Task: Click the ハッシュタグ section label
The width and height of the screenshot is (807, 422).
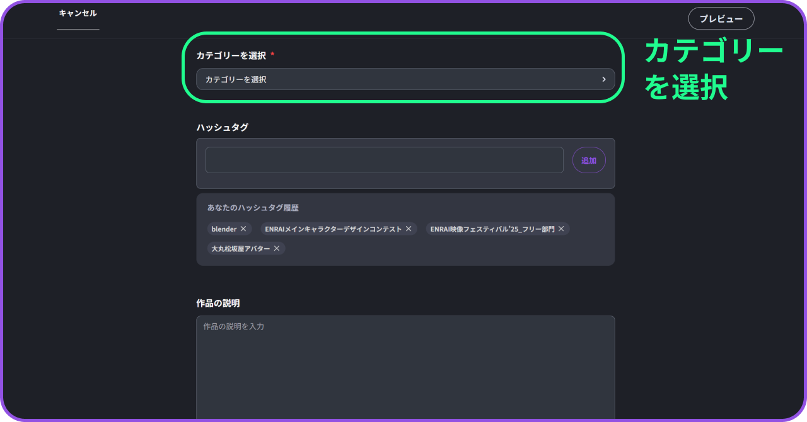Action: click(x=222, y=127)
